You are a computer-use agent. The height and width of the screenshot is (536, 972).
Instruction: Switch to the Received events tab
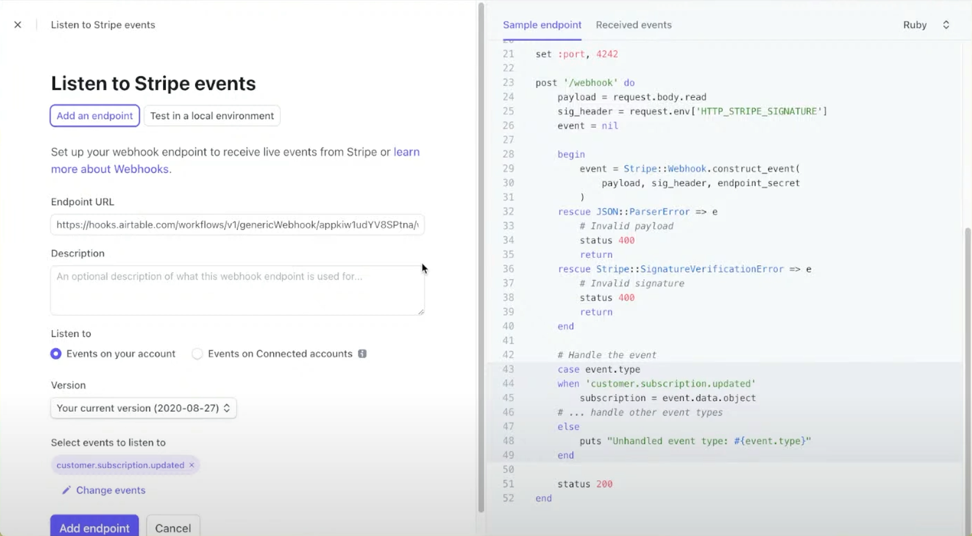633,25
